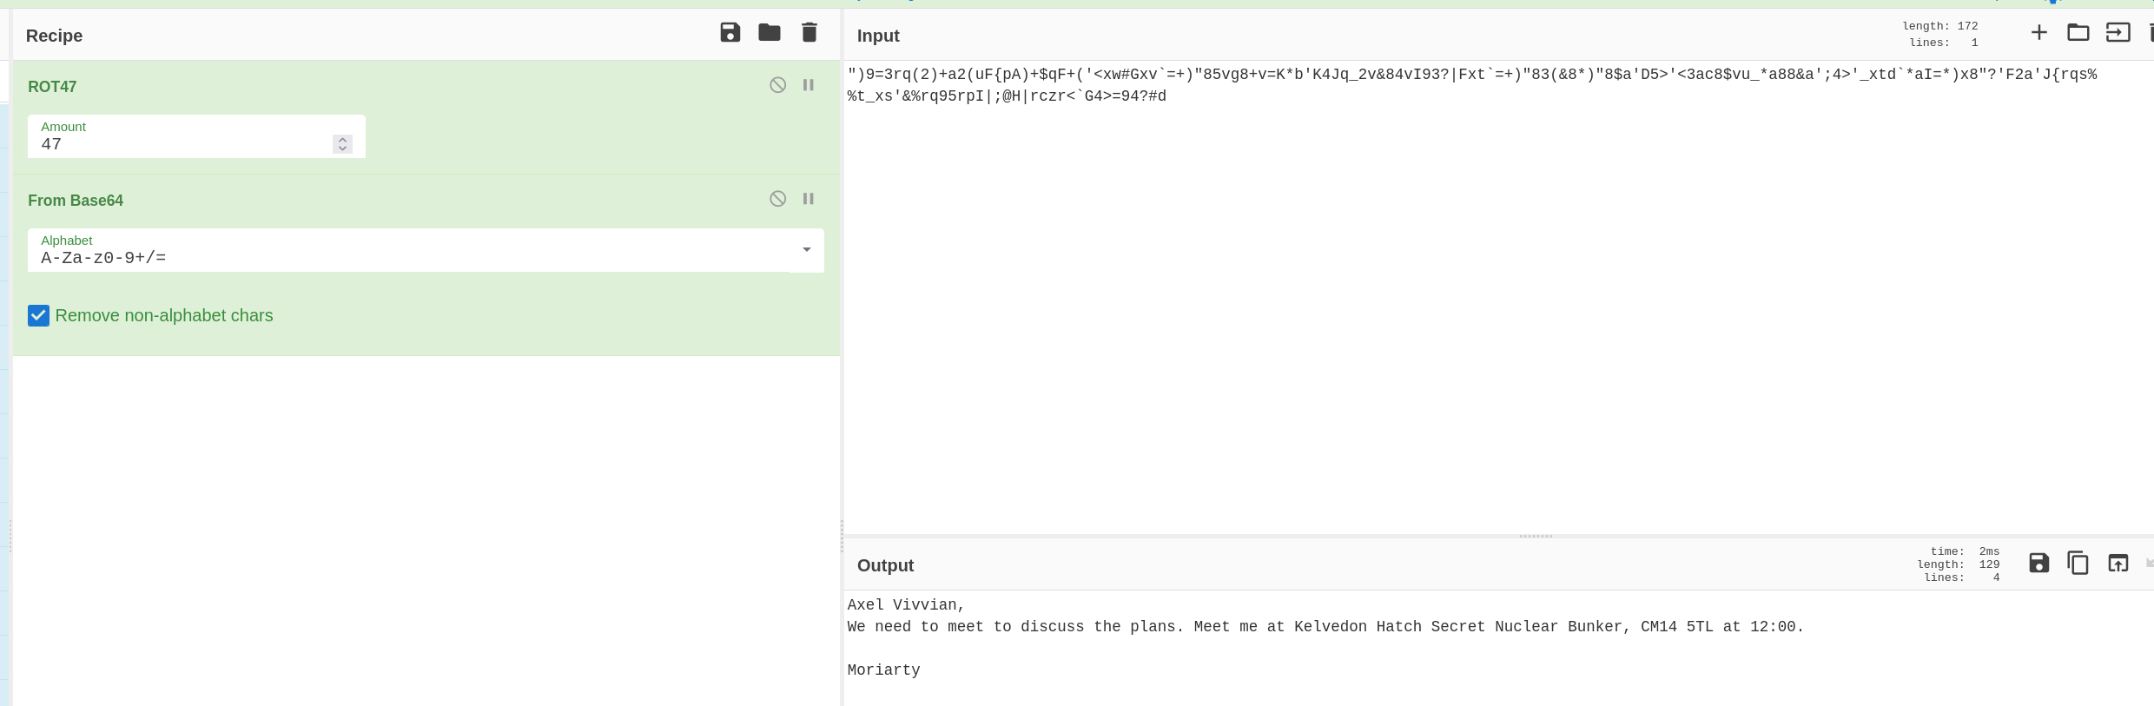Set breakpoint on From Base64 operation
The image size is (2154, 706).
pos(808,199)
